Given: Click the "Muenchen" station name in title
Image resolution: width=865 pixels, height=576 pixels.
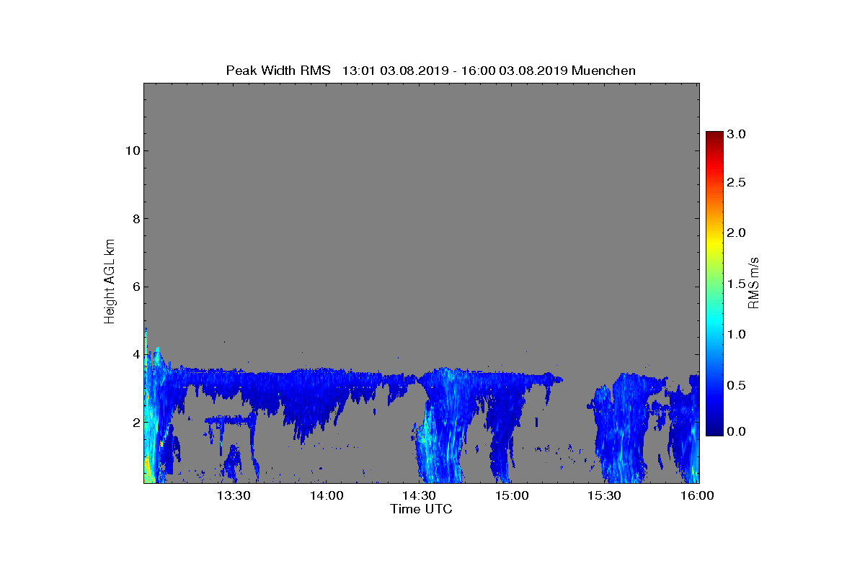Looking at the screenshot, I should point(603,71).
